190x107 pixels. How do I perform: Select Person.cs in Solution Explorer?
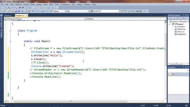click(x=181, y=32)
